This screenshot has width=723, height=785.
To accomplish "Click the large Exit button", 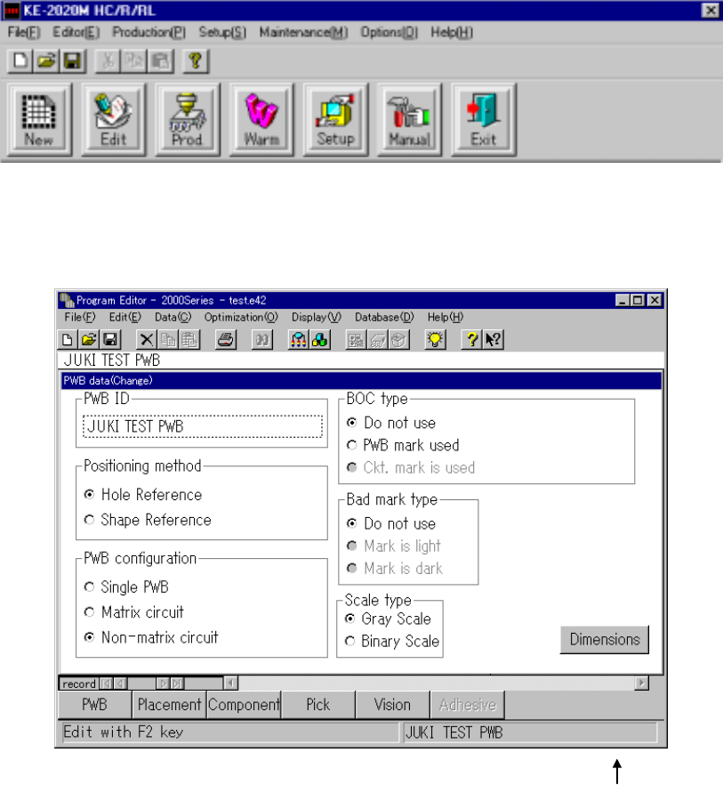I will tap(484, 119).
